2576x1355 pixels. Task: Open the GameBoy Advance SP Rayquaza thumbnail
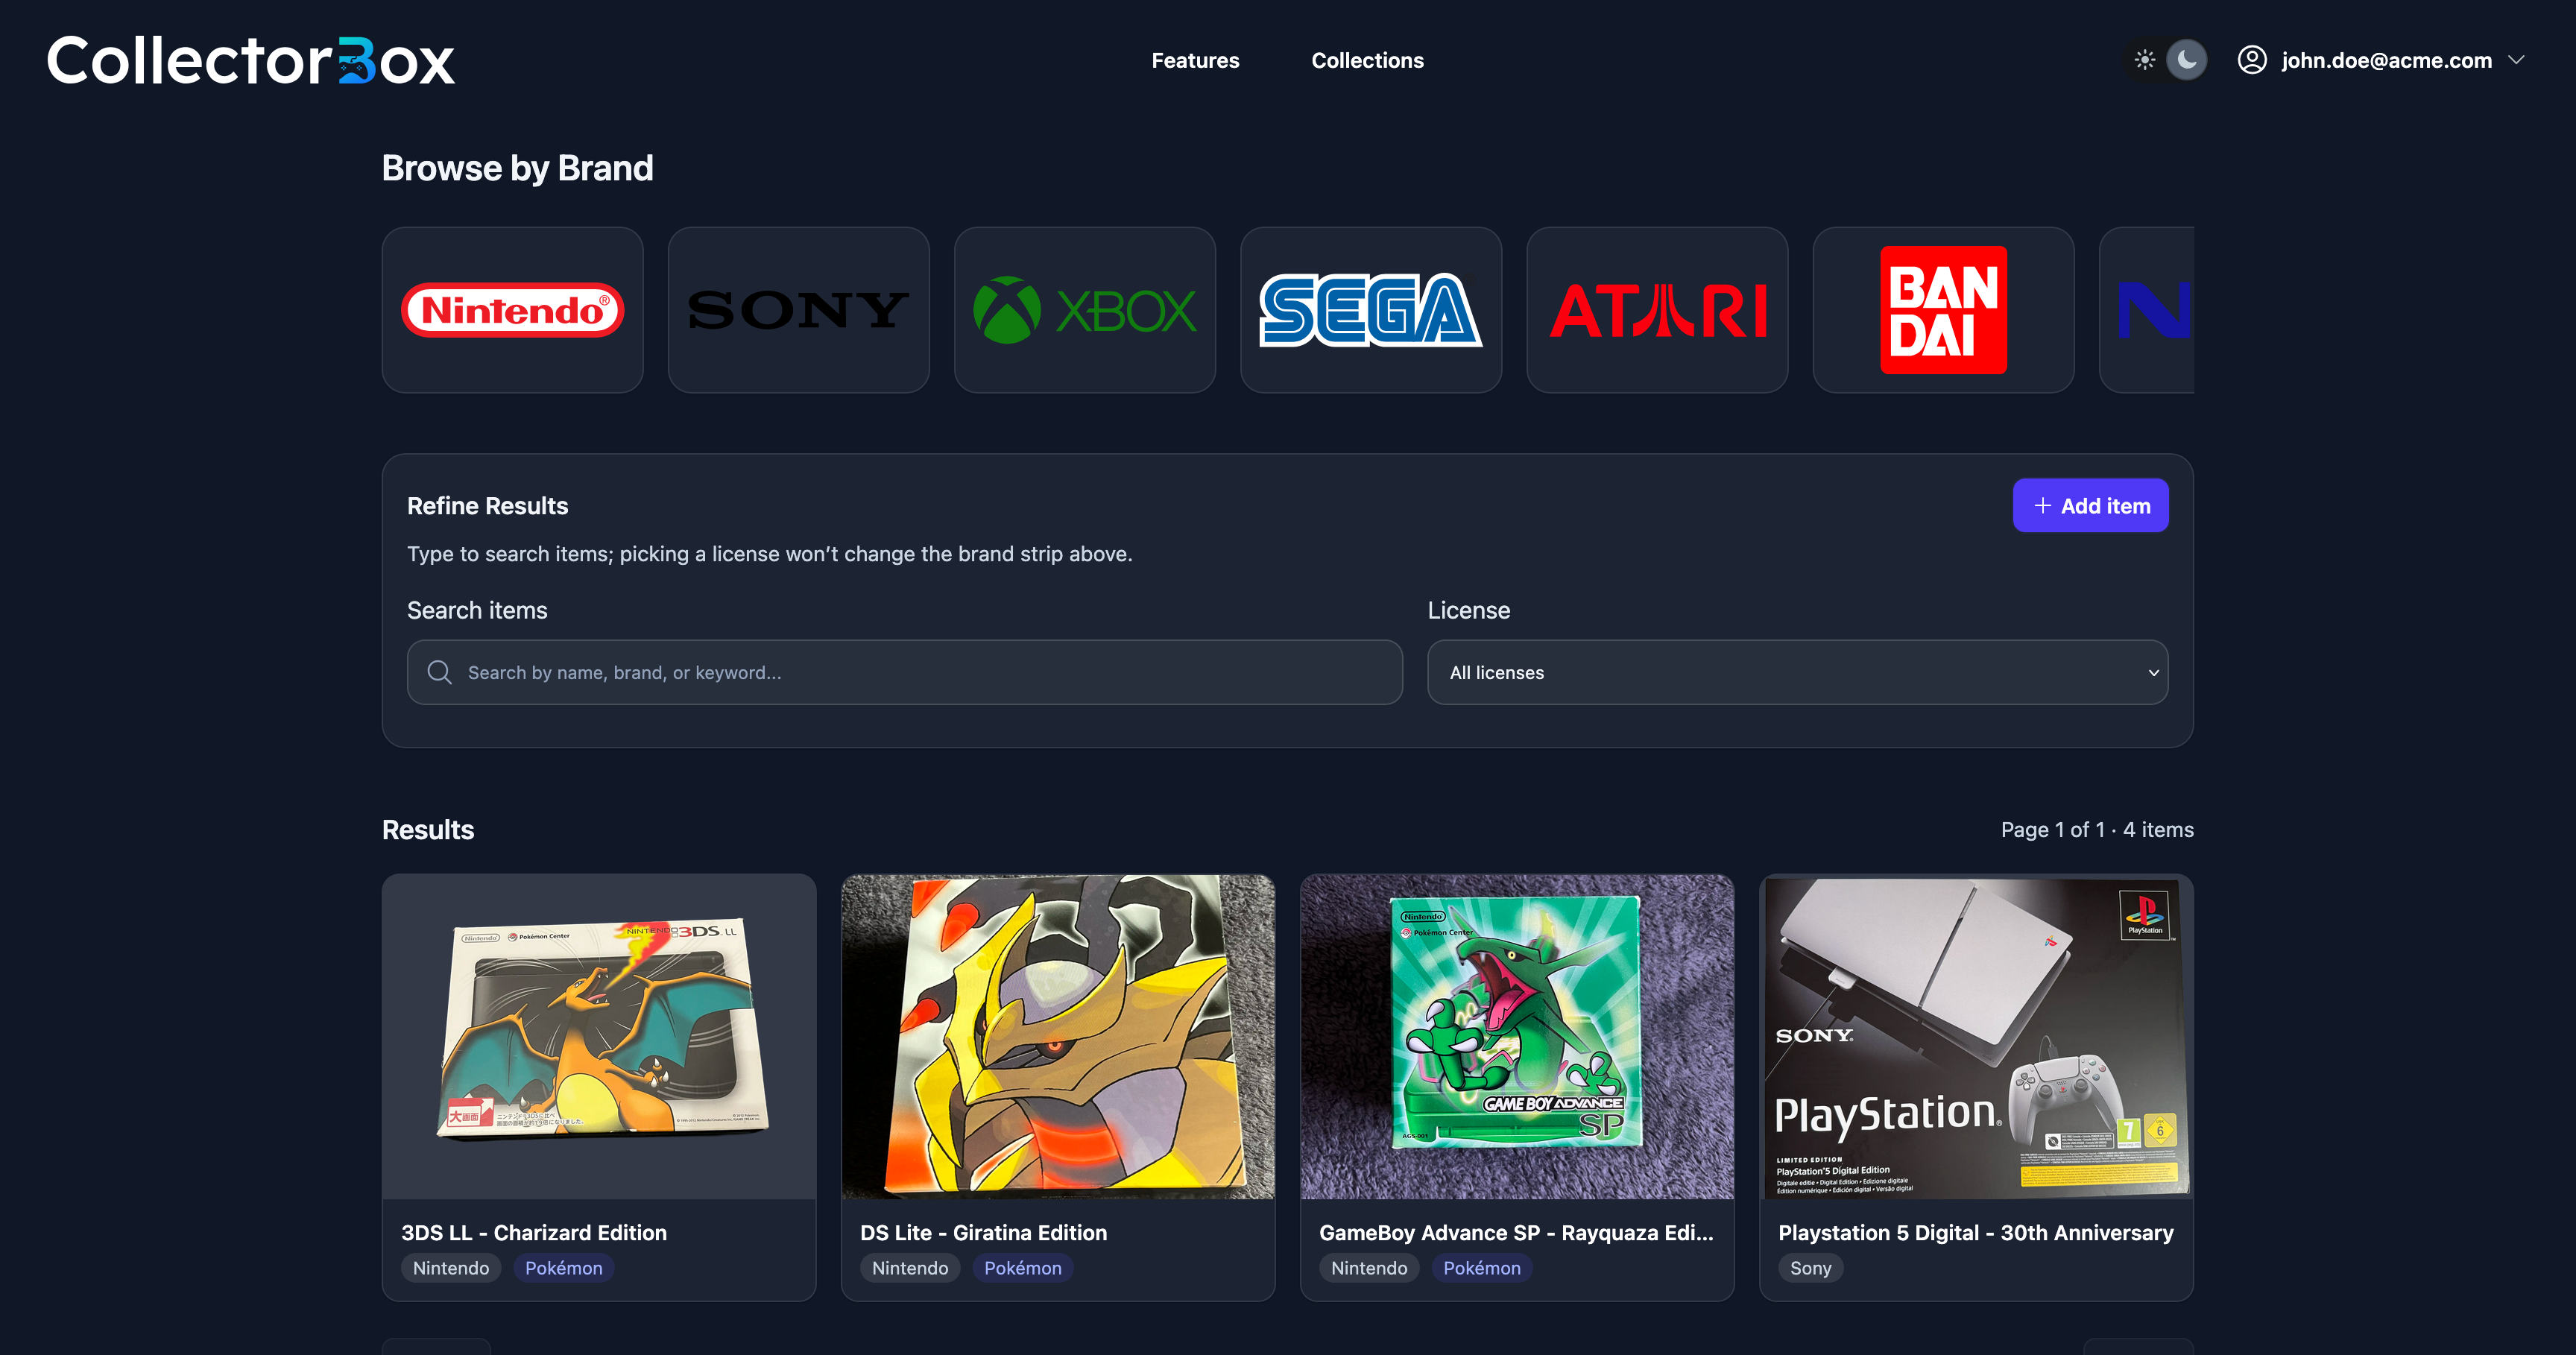pos(1516,1036)
